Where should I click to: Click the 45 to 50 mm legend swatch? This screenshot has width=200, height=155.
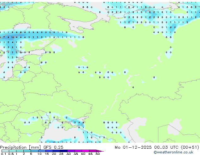tap(93, 151)
